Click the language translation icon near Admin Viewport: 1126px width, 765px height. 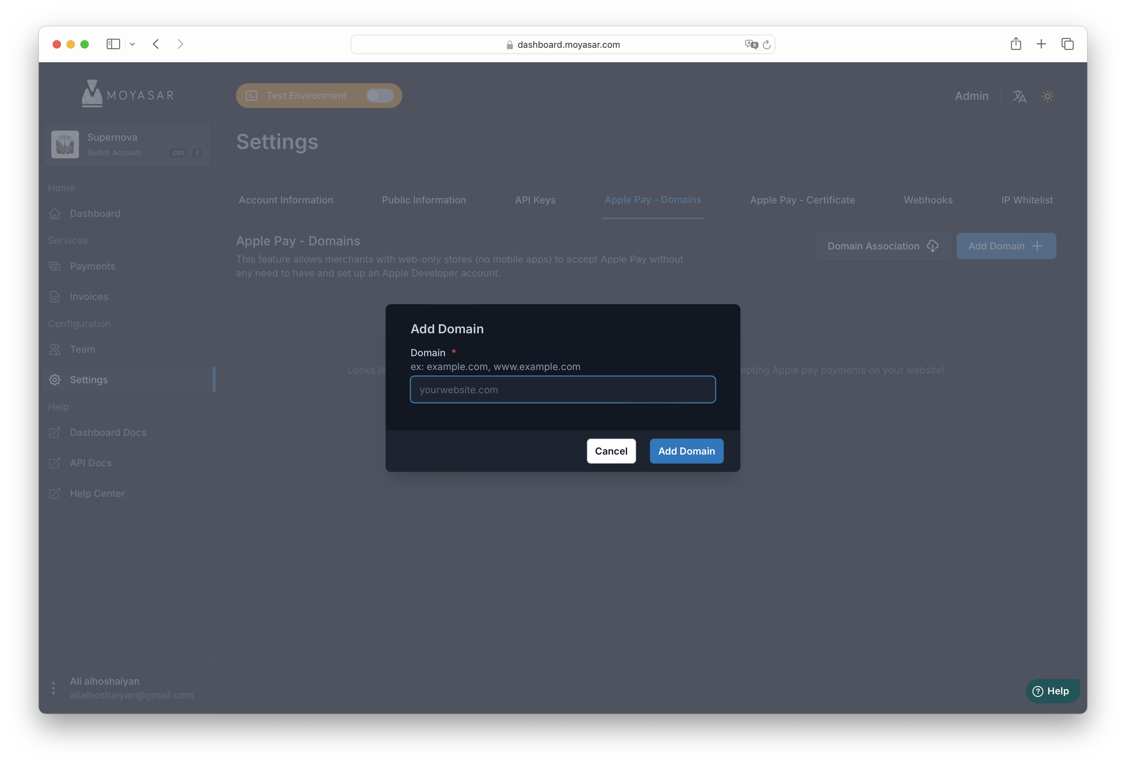1019,96
